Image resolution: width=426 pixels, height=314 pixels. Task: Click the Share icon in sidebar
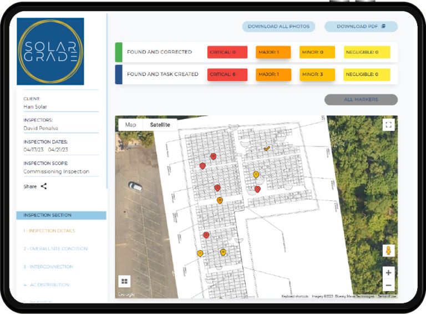(44, 186)
